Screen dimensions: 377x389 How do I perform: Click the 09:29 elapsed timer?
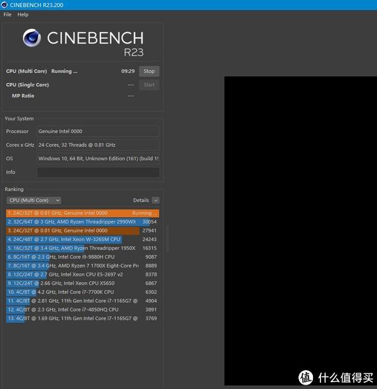128,71
